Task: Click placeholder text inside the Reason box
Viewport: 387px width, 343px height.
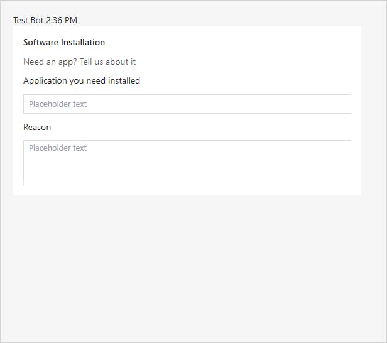Action: (58, 148)
